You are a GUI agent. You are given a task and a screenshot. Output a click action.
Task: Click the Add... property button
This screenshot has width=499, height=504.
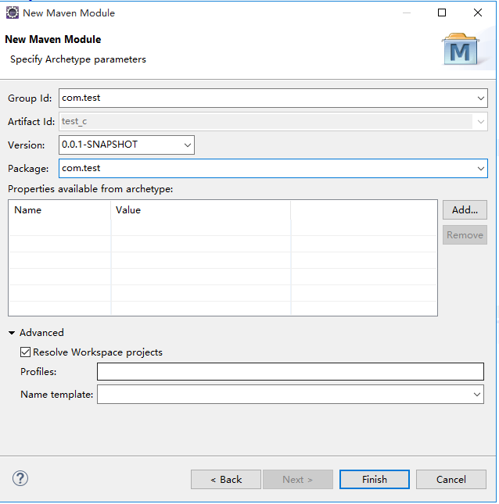(x=465, y=210)
